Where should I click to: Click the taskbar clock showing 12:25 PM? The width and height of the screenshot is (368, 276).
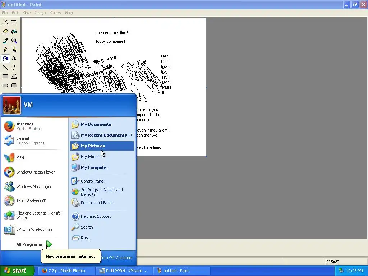[x=355, y=271]
